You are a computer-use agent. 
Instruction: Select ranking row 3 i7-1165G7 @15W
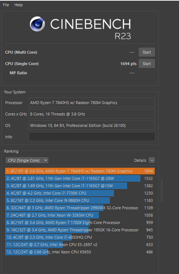80,186
